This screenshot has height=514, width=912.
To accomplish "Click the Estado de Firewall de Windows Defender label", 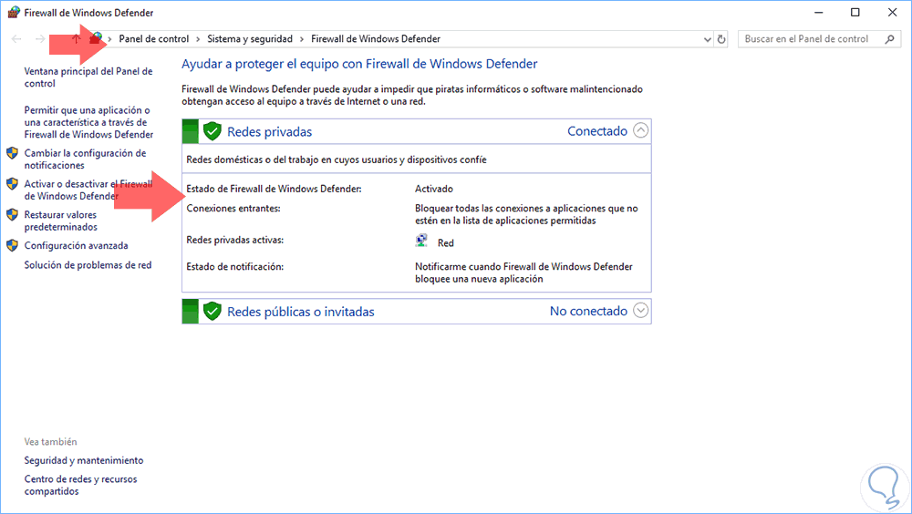I will tap(274, 189).
